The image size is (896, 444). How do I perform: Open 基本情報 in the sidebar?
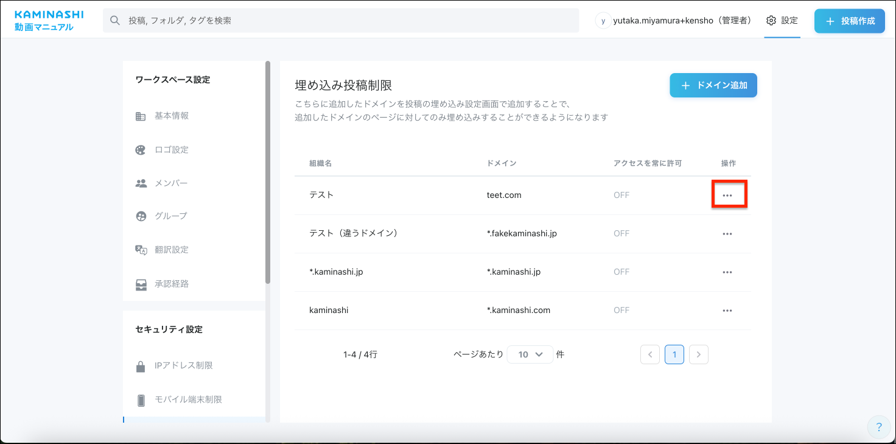point(172,116)
